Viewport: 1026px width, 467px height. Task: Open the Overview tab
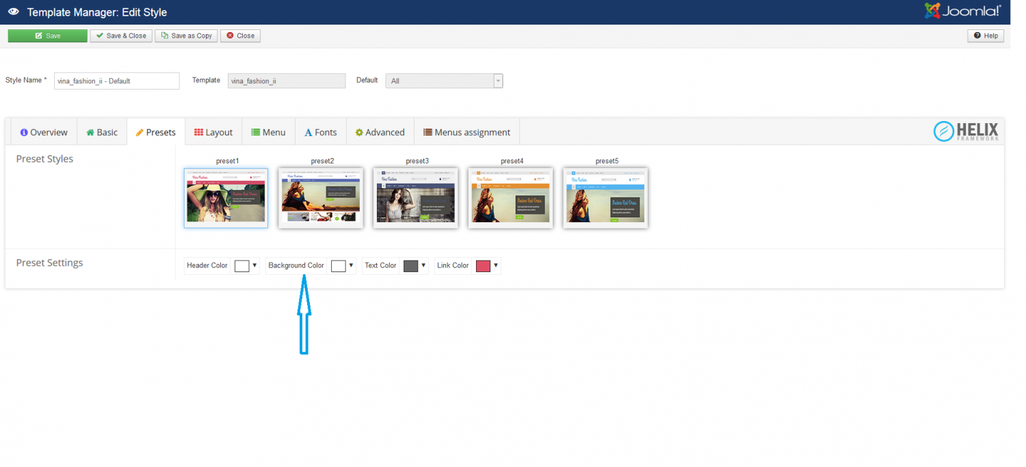(x=44, y=132)
